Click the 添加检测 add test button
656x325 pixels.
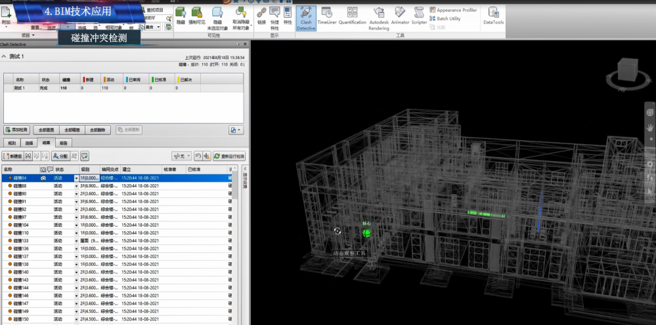(16, 130)
